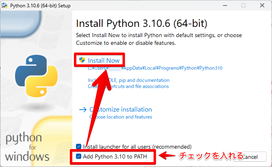Close the Python Setup window
Viewport: 272px width, 167px height.
(x=262, y=5)
